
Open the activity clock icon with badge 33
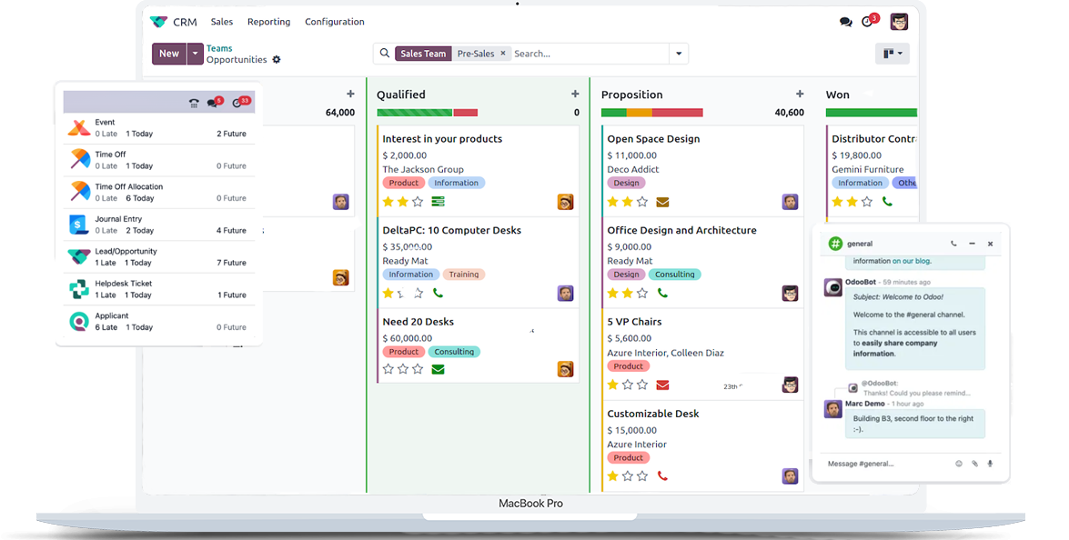click(x=239, y=103)
